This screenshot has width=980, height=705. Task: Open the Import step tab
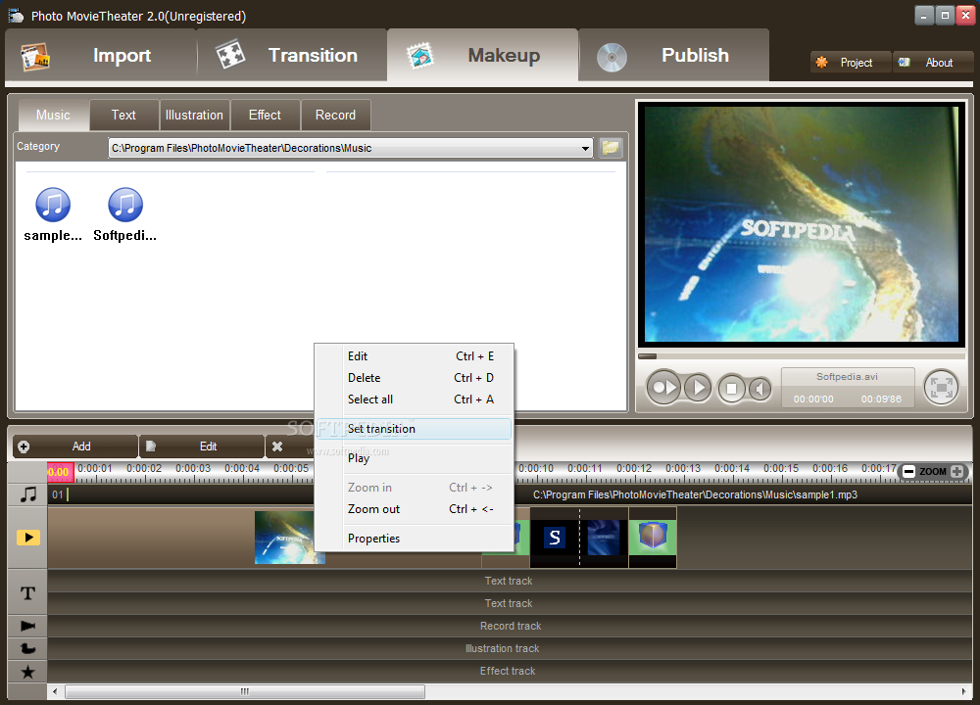[100, 55]
